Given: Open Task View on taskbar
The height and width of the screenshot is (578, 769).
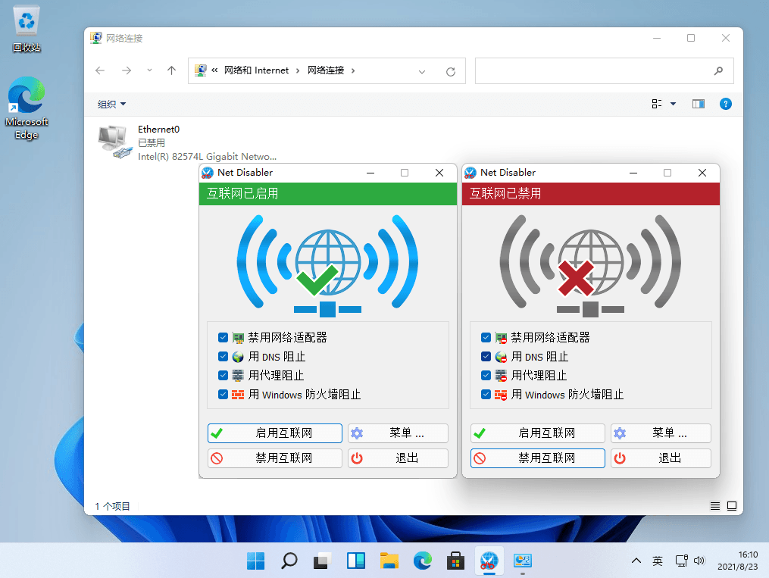Looking at the screenshot, I should pyautogui.click(x=322, y=561).
